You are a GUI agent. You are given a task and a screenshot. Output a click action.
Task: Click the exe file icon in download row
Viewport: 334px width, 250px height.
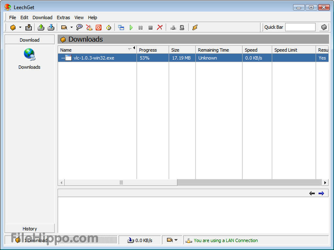(x=68, y=58)
